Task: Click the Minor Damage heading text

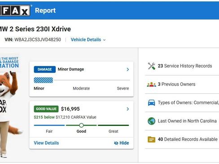Action: [x=71, y=69]
